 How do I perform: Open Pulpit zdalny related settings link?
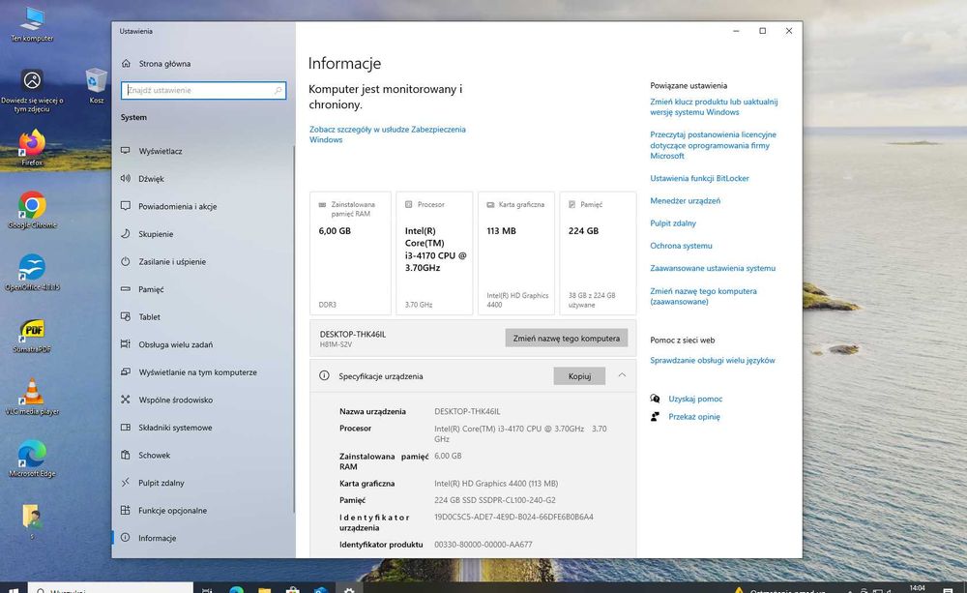[x=673, y=223]
